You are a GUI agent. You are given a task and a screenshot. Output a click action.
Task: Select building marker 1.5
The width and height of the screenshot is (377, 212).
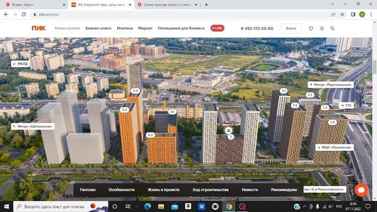point(295,105)
